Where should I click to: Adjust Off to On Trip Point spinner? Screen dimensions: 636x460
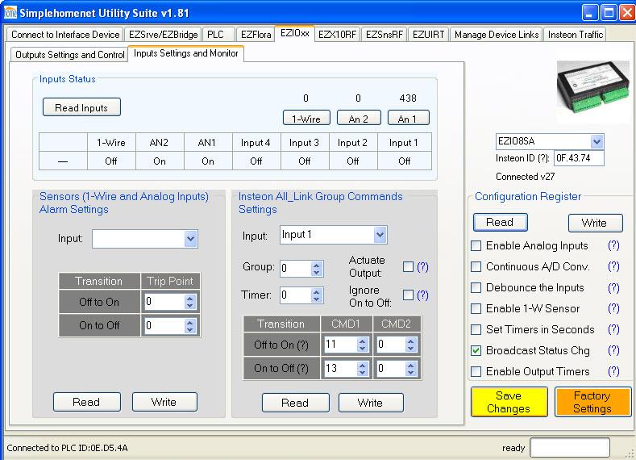[x=189, y=302]
